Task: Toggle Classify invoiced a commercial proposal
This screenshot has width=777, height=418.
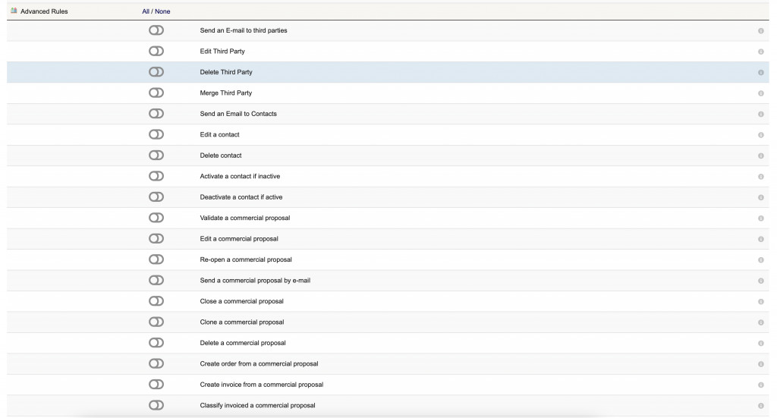Action: click(x=156, y=405)
